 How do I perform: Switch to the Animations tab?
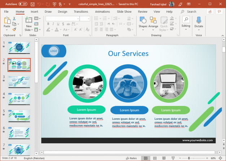tap(102, 12)
